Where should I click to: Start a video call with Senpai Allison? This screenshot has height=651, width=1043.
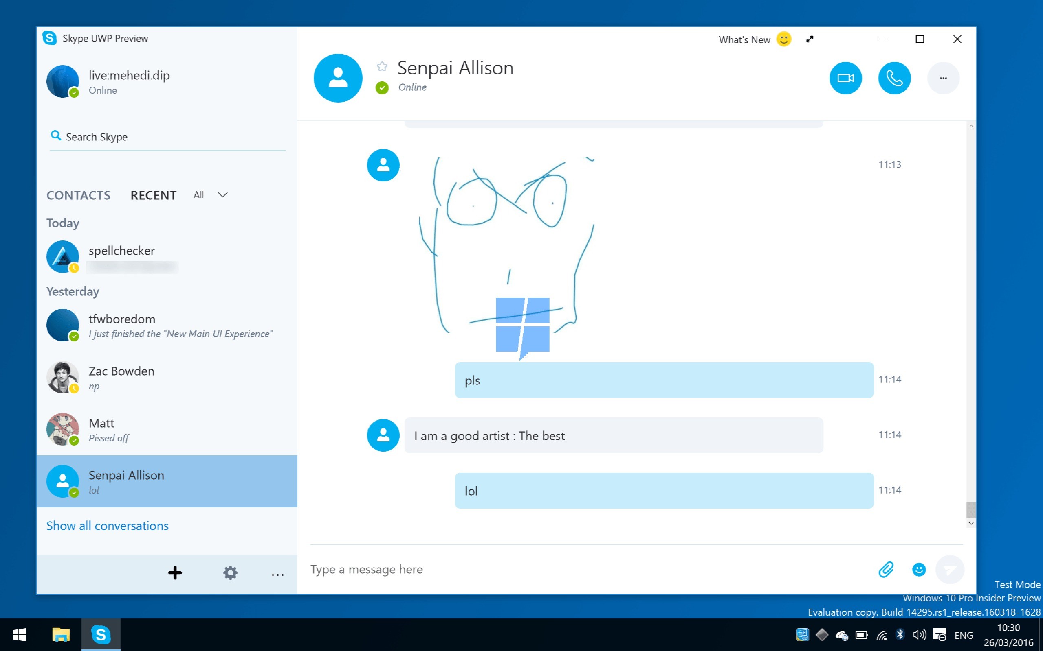846,78
